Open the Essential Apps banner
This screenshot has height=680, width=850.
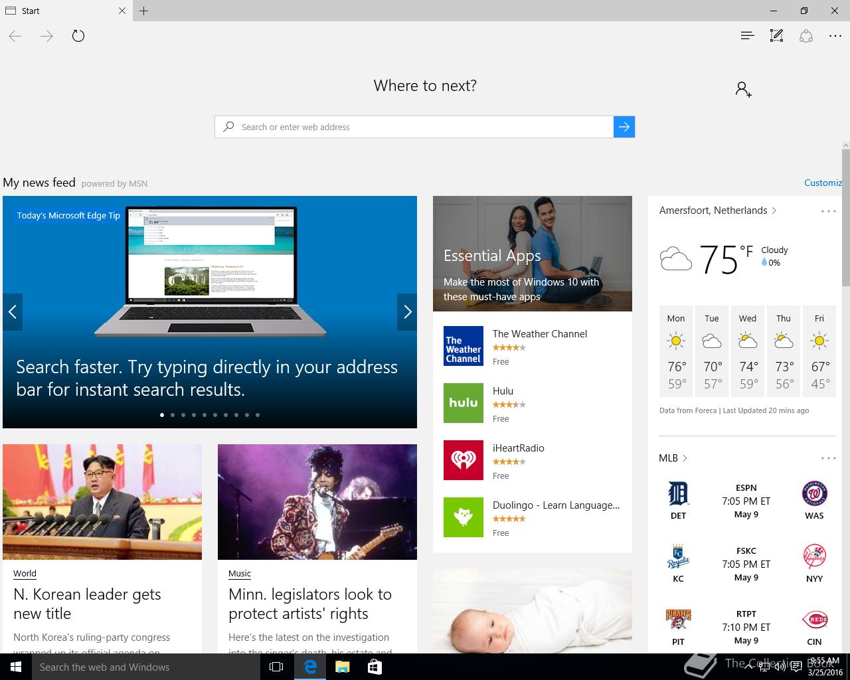533,254
